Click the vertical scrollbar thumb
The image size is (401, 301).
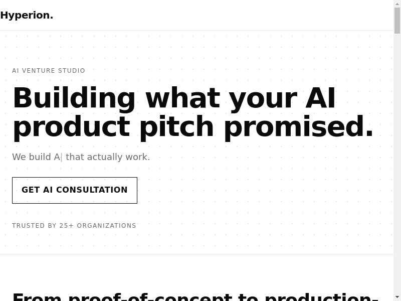pos(397,20)
